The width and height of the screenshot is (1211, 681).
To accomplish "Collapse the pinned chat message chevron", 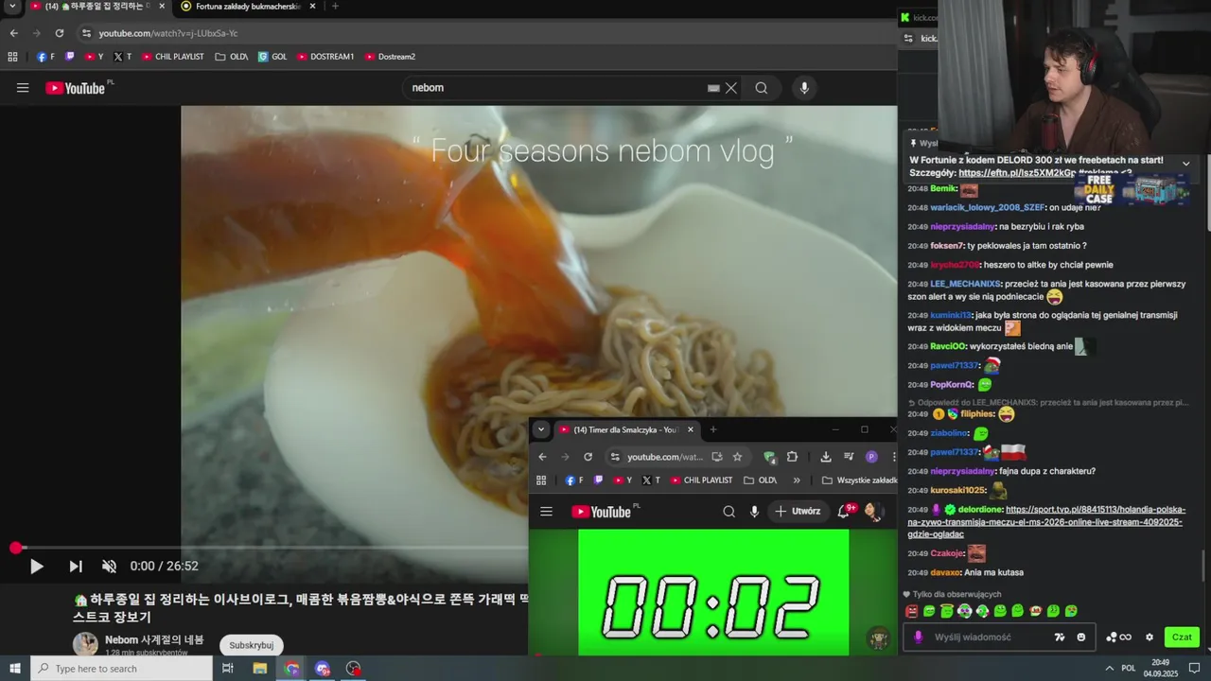I will tap(1185, 164).
